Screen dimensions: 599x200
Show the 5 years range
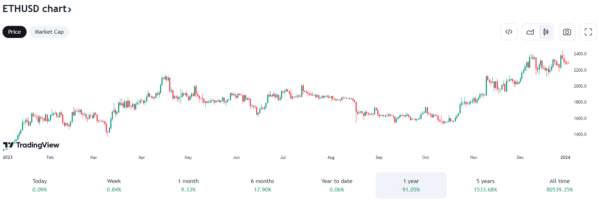coord(485,185)
